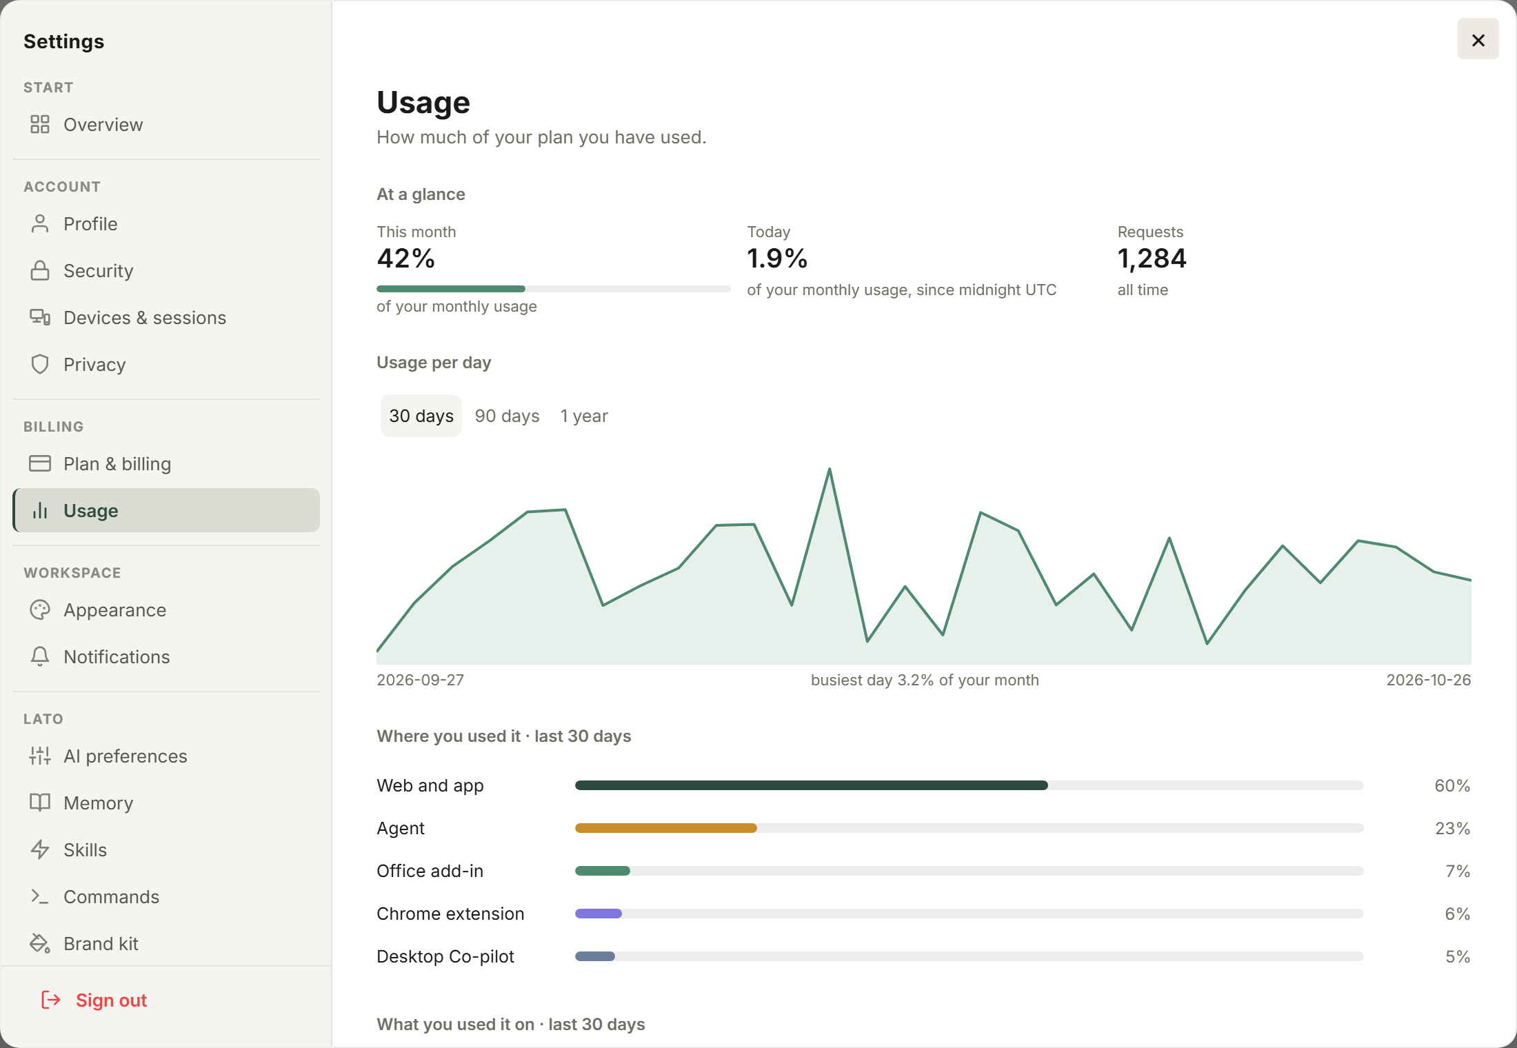Click the orange Agent usage bar
This screenshot has width=1517, height=1048.
pyautogui.click(x=666, y=828)
